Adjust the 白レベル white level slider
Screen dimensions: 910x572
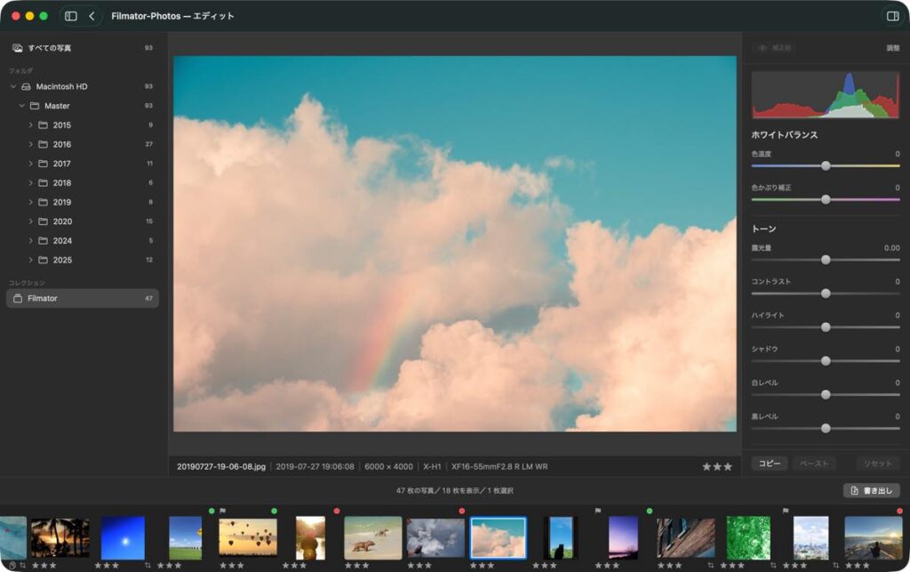pyautogui.click(x=826, y=395)
